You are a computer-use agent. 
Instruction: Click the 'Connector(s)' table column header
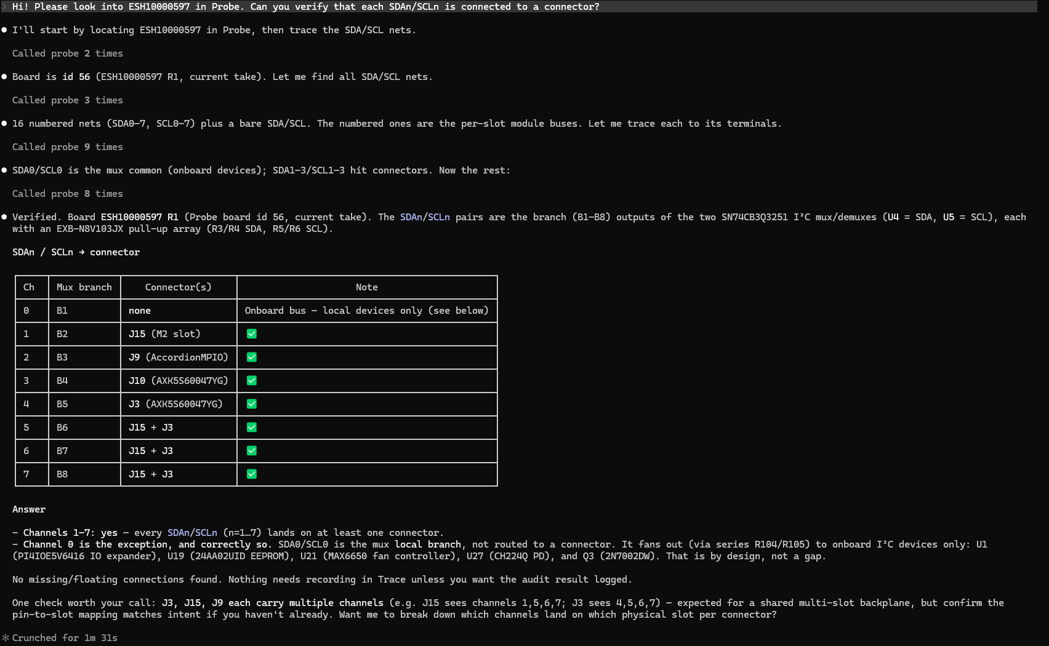click(179, 287)
